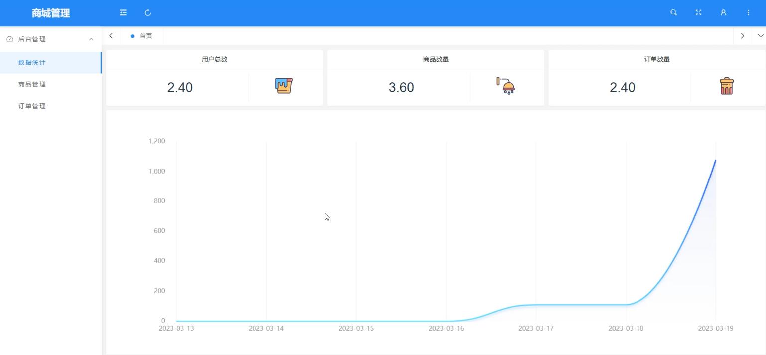Collapse the 后台管理 menu group
766x355 pixels.
click(91, 39)
